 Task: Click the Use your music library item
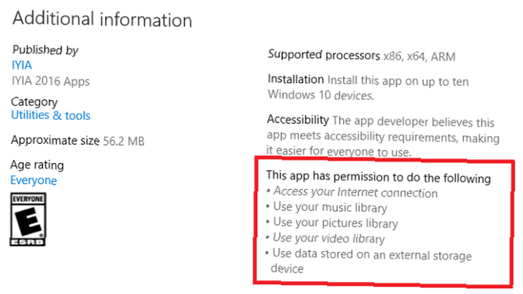point(326,207)
